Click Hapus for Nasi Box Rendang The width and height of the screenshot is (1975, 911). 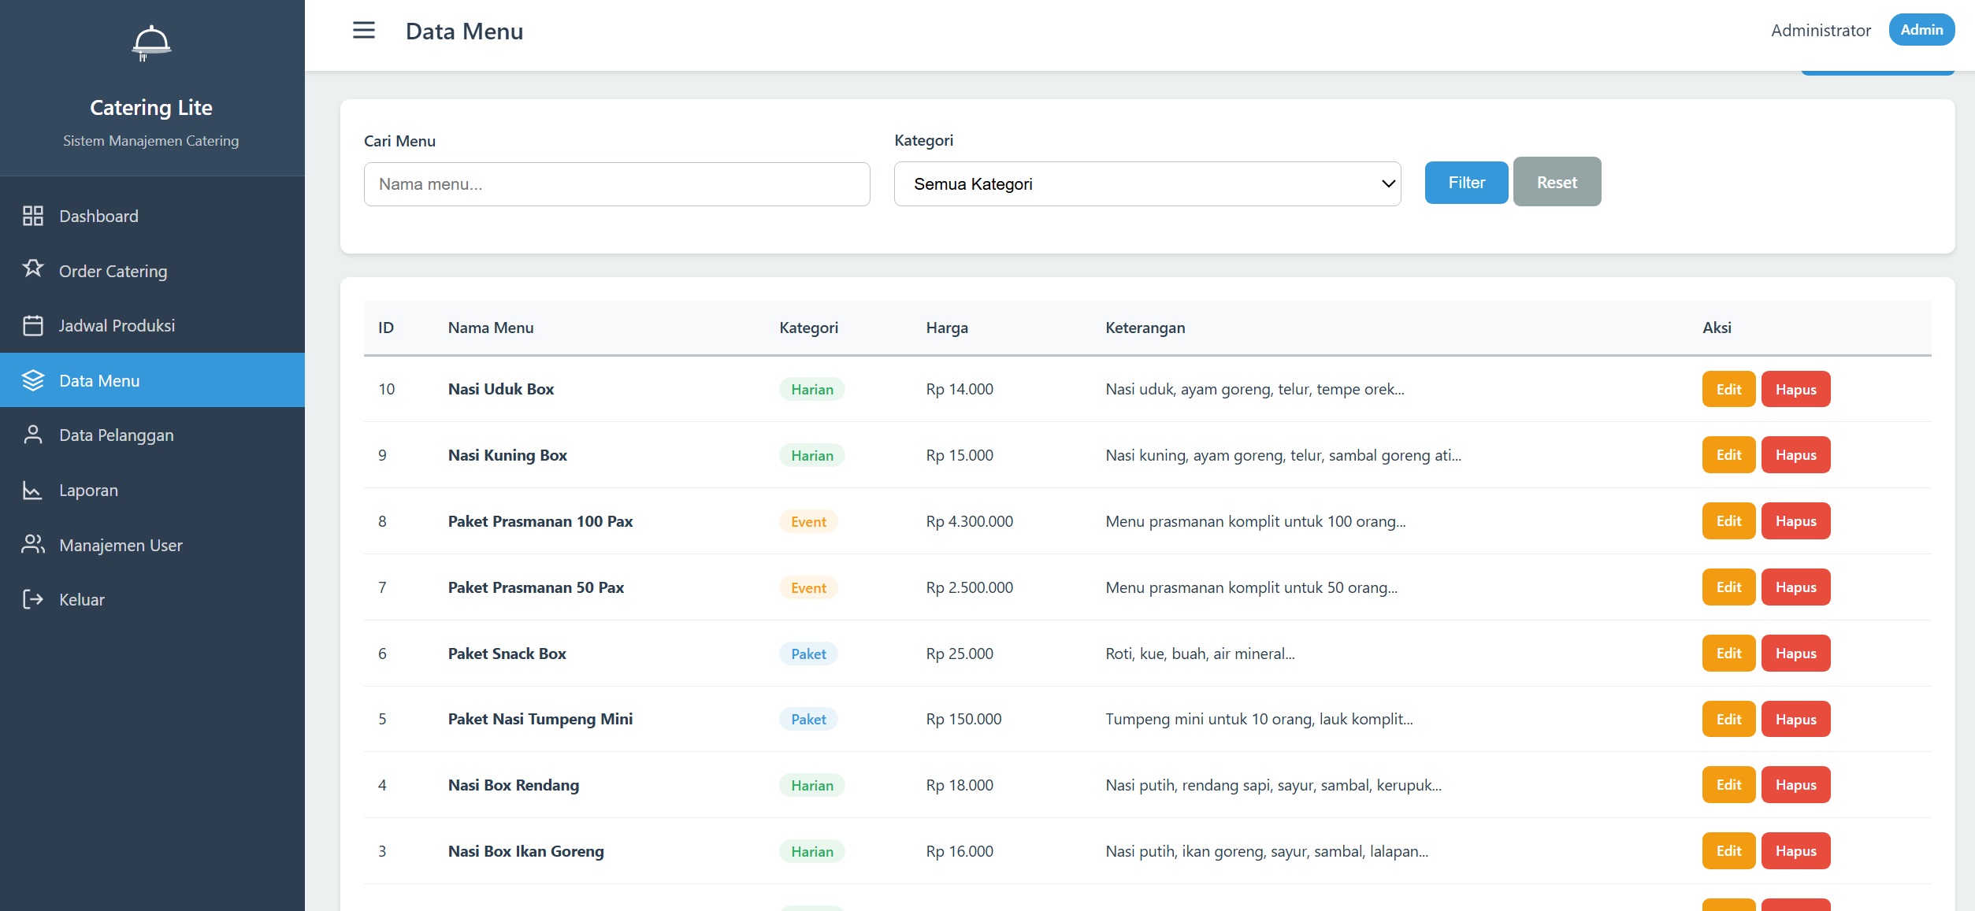tap(1795, 785)
